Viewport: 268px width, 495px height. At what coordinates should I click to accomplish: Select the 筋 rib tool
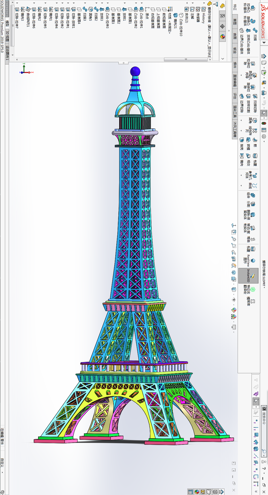(255, 142)
